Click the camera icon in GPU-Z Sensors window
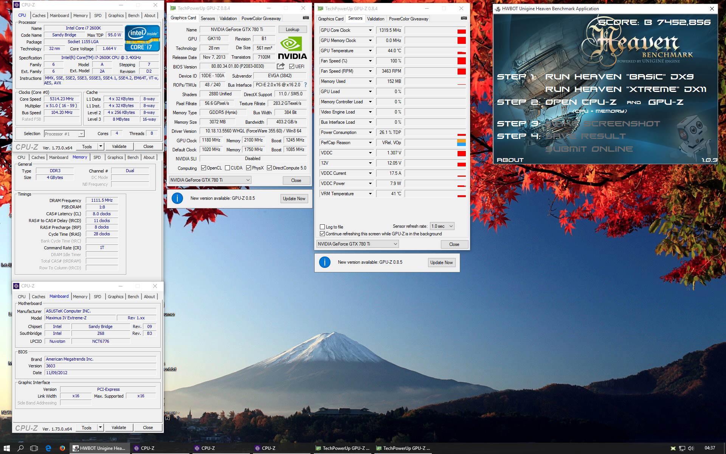726x454 pixels. [464, 18]
